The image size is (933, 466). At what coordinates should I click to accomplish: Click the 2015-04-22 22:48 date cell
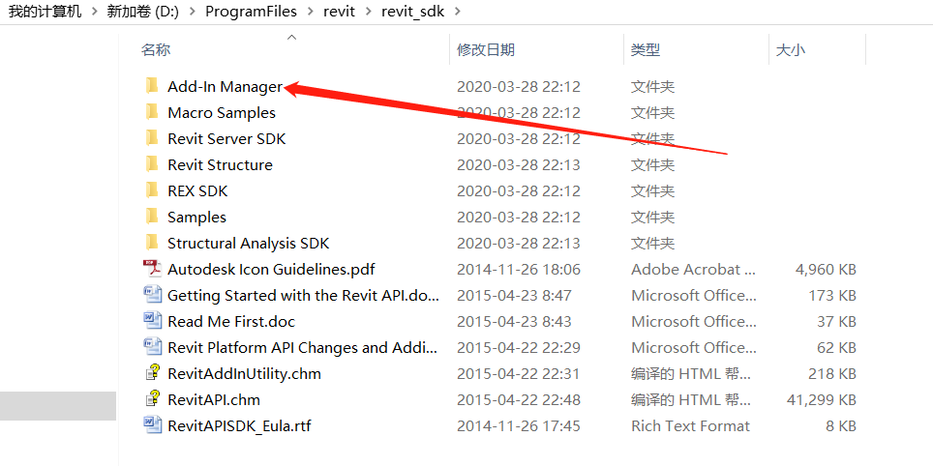pyautogui.click(x=518, y=400)
